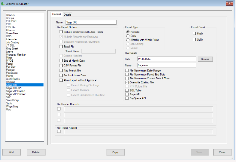Select SmoothPay in the export list
236x162 pixels.
coord(25,100)
